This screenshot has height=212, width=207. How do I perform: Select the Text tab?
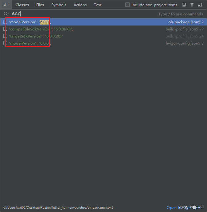click(x=98, y=5)
